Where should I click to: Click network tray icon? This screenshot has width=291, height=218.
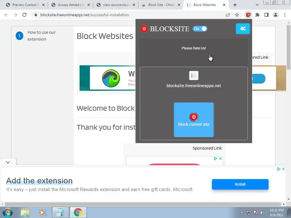pos(248,213)
